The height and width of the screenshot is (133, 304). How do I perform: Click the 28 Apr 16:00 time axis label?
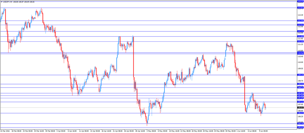pyautogui.click(x=140, y=131)
